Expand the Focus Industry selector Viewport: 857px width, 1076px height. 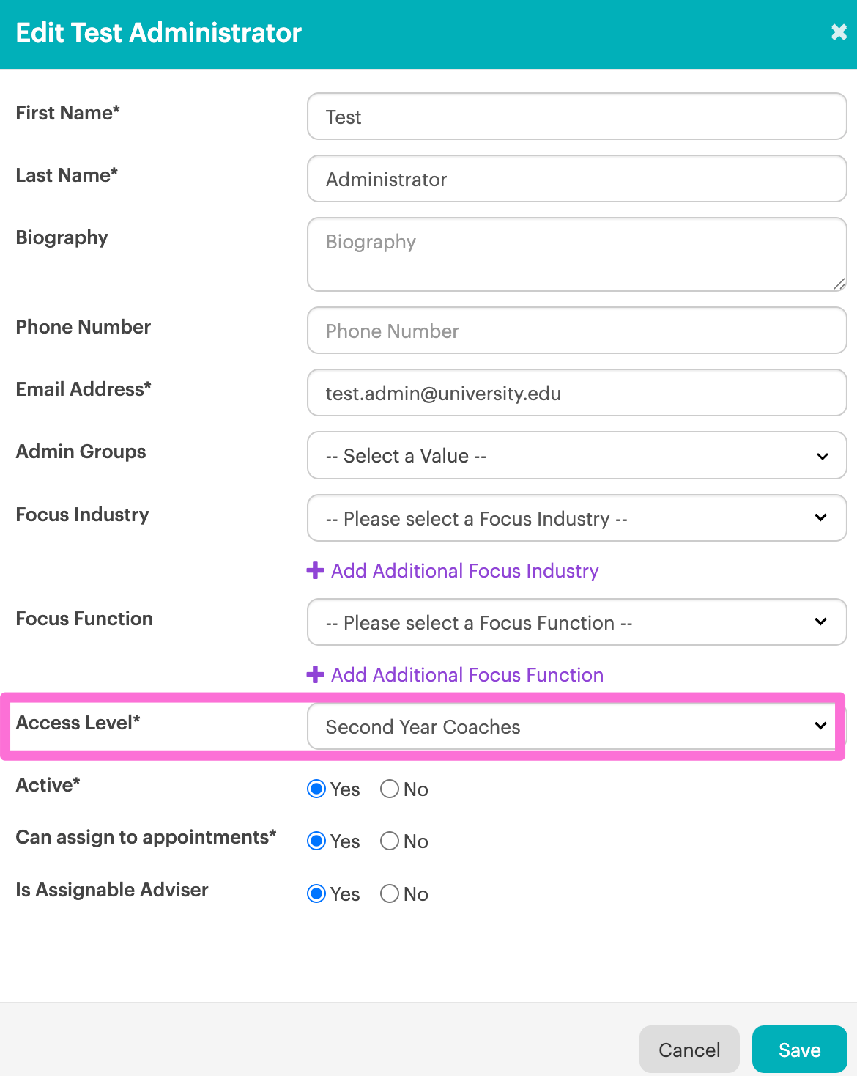click(x=577, y=518)
